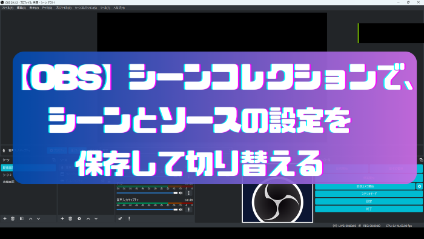
Task: Add a new scene with the plus icon
Action: tap(5, 218)
